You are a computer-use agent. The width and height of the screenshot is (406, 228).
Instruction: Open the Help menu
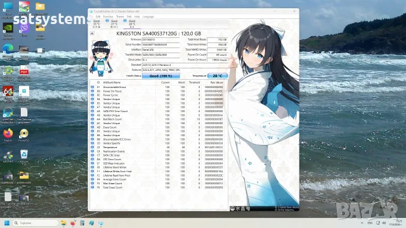point(137,16)
